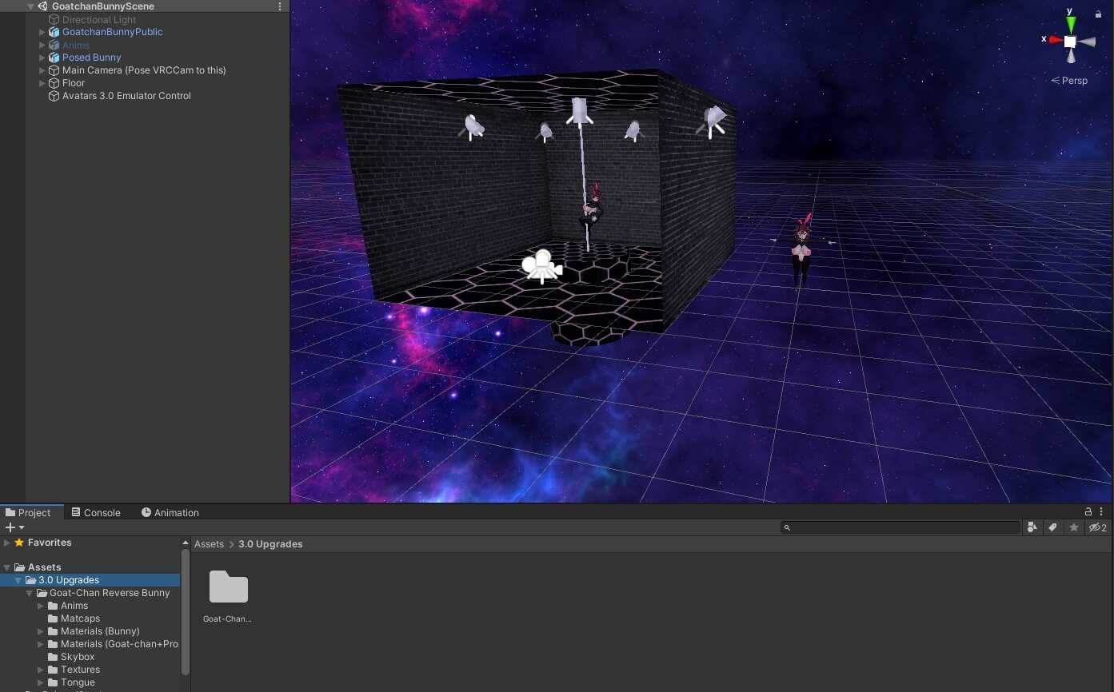Toggle the Persp projection mode label
The width and height of the screenshot is (1114, 692).
click(1069, 81)
